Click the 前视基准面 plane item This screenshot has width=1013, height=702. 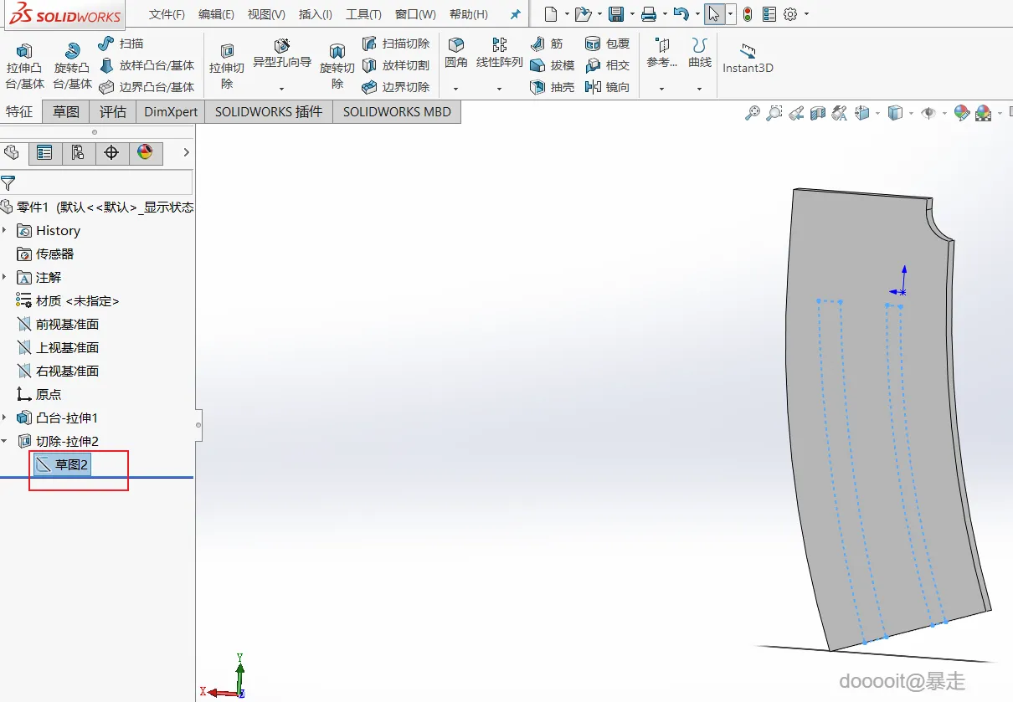[x=67, y=324]
